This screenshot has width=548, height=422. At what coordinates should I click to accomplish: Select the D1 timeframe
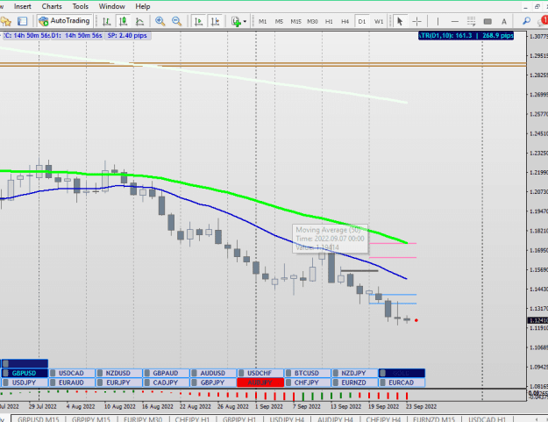point(362,21)
